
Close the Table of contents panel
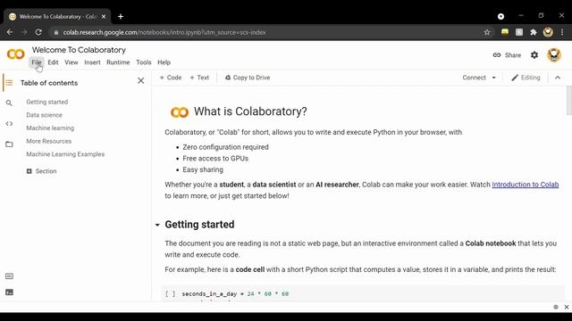click(x=141, y=81)
